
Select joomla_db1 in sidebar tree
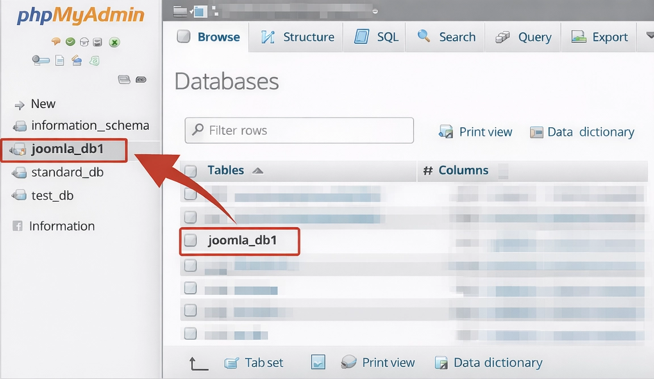tap(68, 149)
